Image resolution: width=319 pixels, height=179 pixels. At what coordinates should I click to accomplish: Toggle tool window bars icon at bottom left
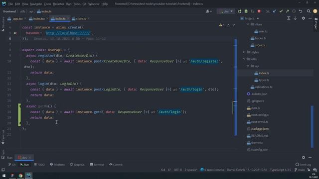click(3, 170)
